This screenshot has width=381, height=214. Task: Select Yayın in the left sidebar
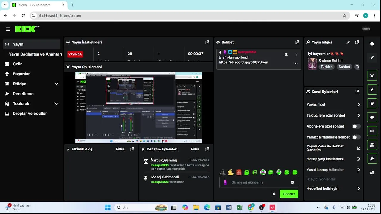pyautogui.click(x=32, y=44)
